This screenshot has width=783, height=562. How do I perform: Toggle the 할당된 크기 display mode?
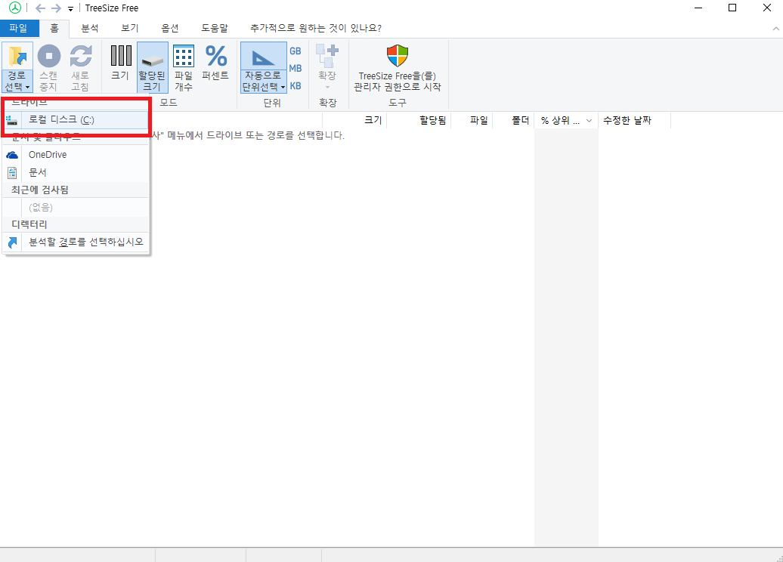pos(152,68)
